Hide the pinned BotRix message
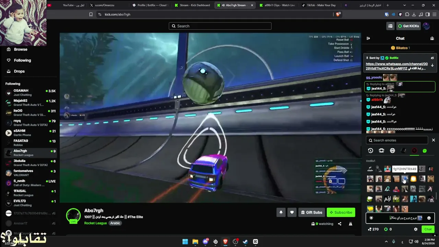 432,58
